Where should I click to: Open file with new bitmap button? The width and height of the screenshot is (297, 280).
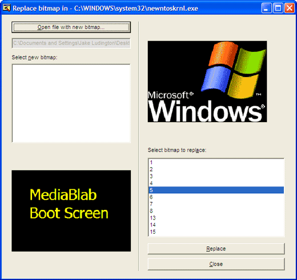point(71,27)
